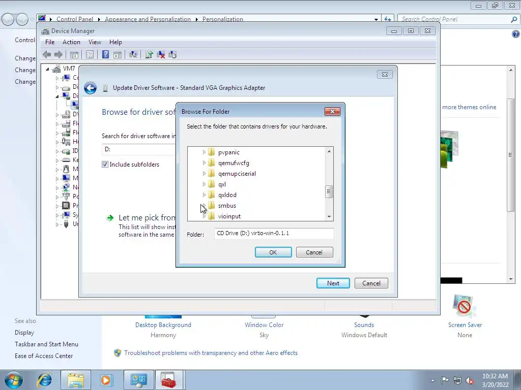This screenshot has height=390, width=521.
Task: Select Human Interface Devices icon in tree
Action: [66, 142]
